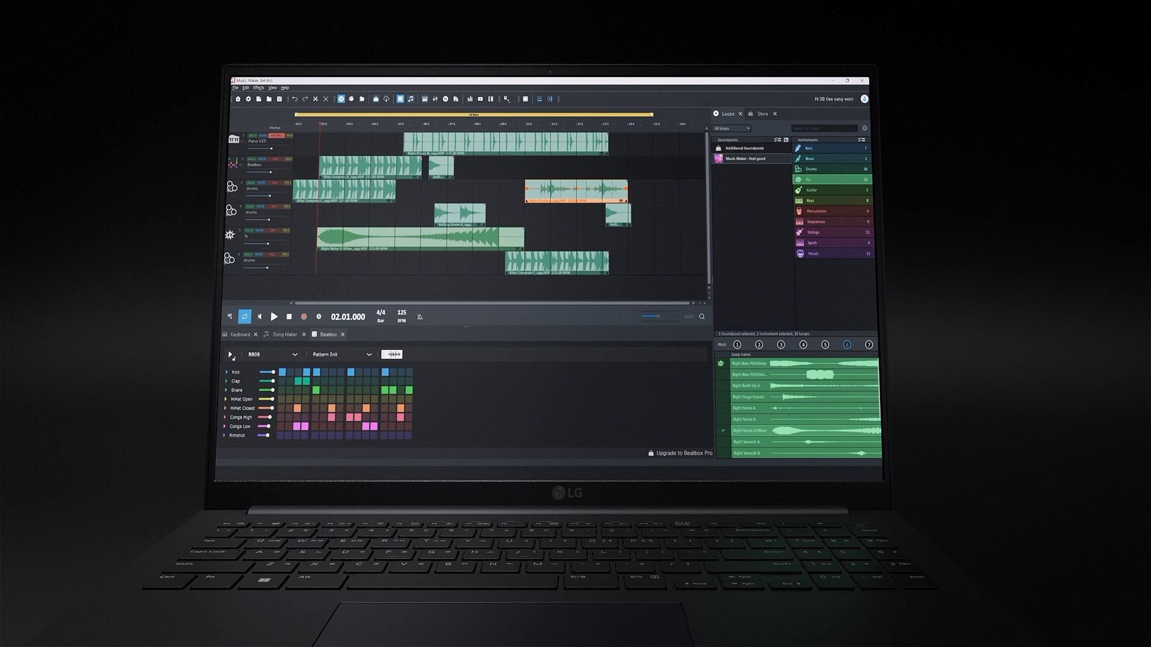The width and height of the screenshot is (1151, 647).
Task: Click the Save project disk icon
Action: pyautogui.click(x=279, y=99)
